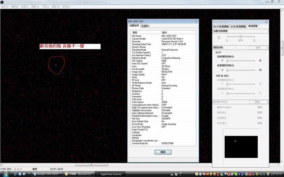Select the RGB 影像調整 tab
Screen dimensions: 284x177
[238, 27]
